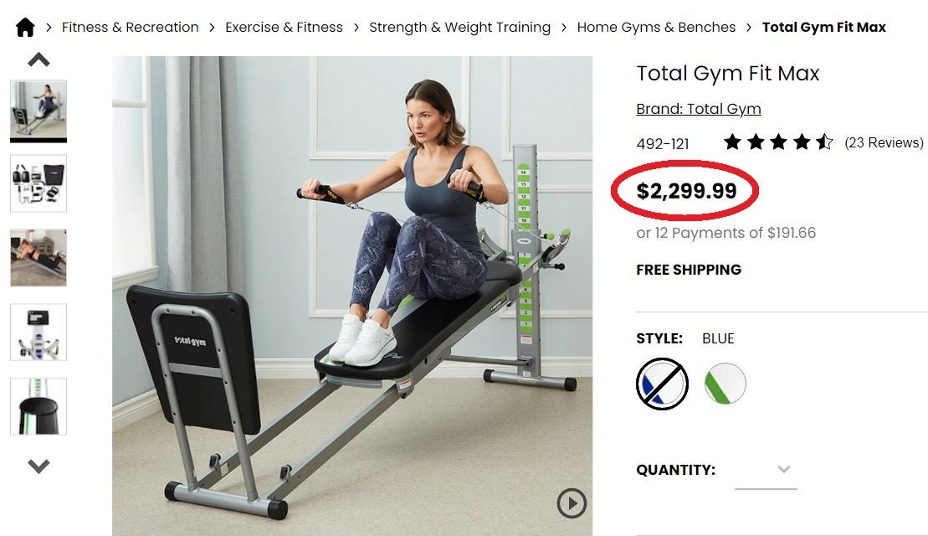View the black seat detail thumbnail
928x536 pixels.
38,407
